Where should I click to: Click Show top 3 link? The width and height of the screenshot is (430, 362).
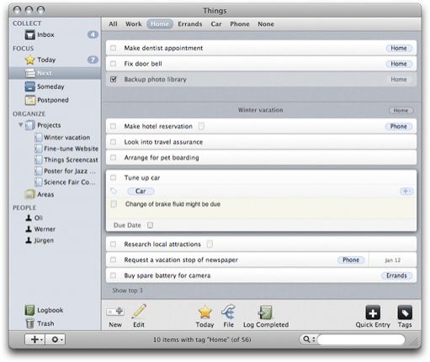127,291
